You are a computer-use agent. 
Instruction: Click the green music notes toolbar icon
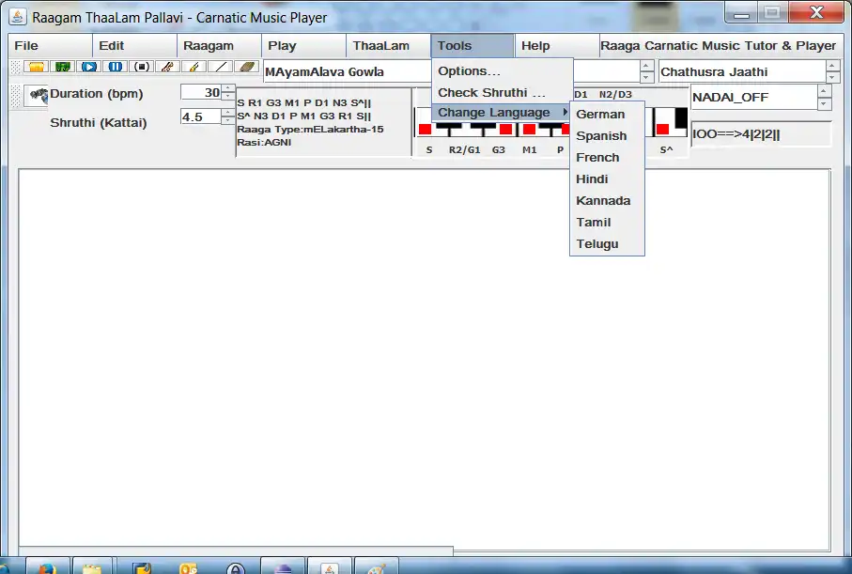coord(63,67)
